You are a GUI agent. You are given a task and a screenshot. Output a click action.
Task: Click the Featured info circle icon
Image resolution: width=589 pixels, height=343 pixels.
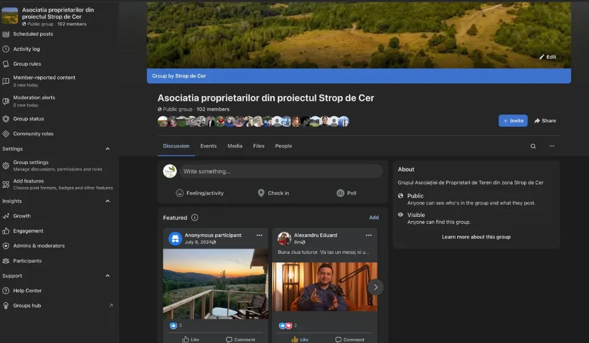(x=194, y=218)
